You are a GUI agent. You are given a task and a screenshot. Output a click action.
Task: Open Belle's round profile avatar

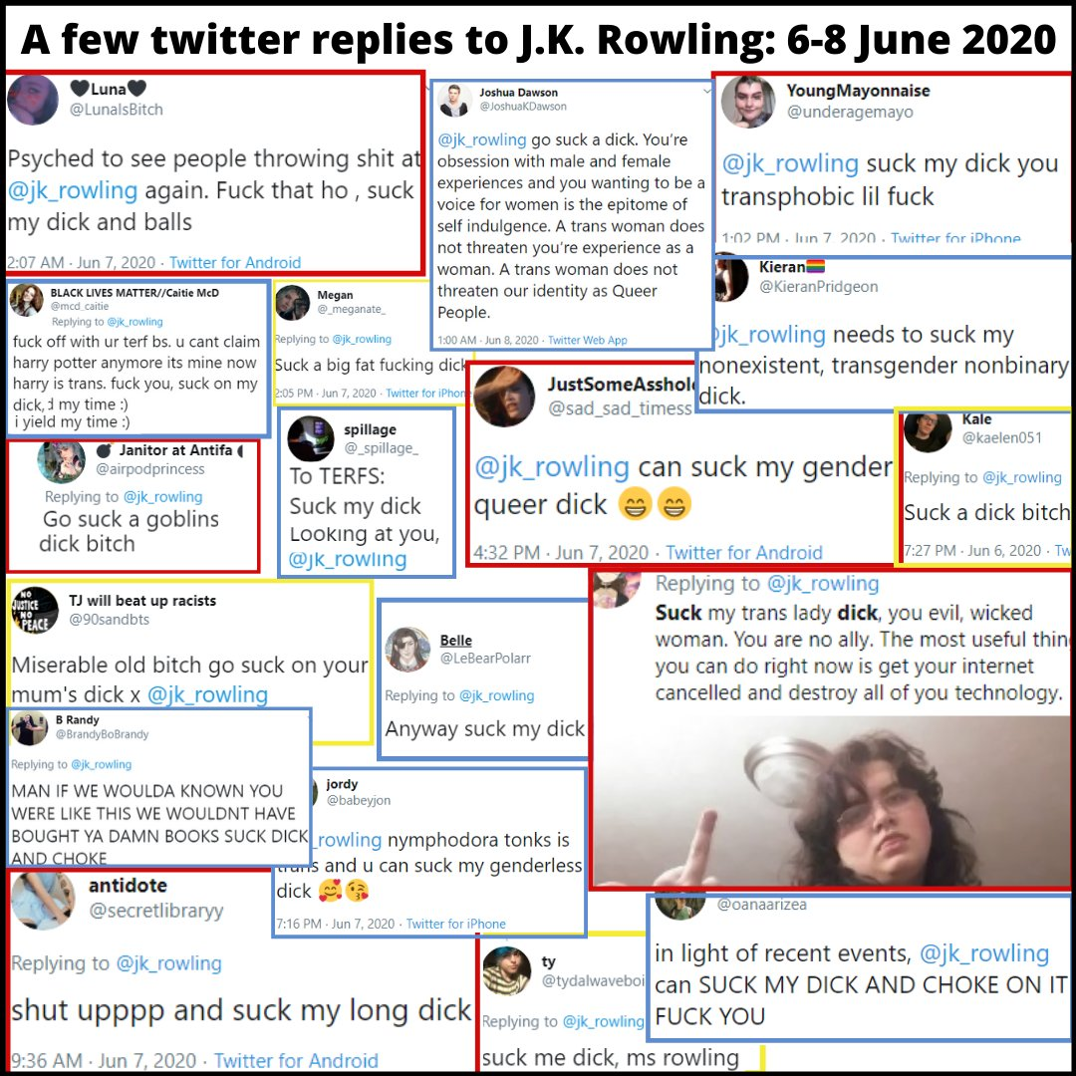pyautogui.click(x=407, y=650)
